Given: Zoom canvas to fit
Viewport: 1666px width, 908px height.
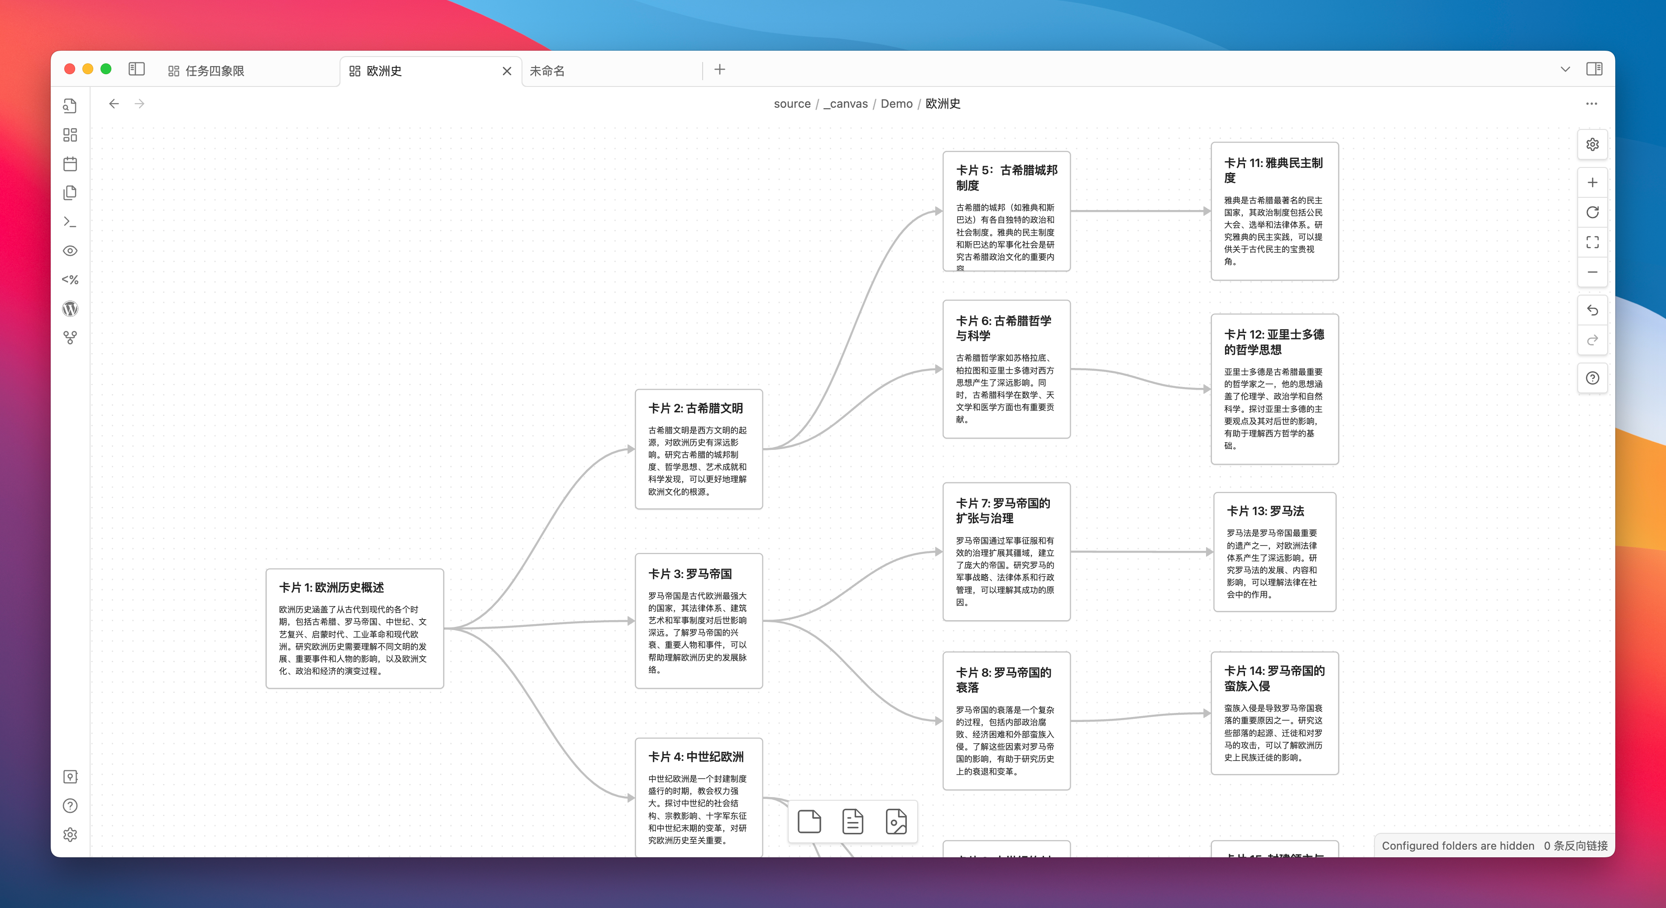Looking at the screenshot, I should click(1592, 242).
